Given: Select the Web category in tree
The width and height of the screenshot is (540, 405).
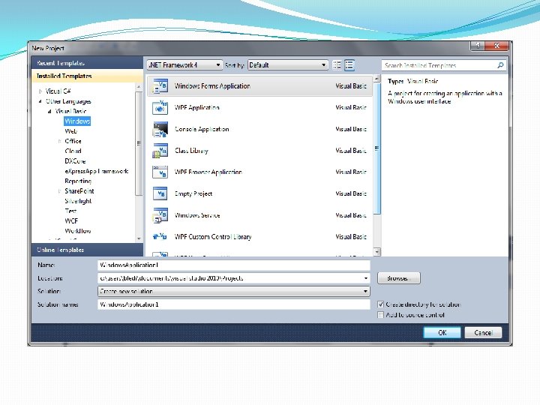Looking at the screenshot, I should 71,131.
